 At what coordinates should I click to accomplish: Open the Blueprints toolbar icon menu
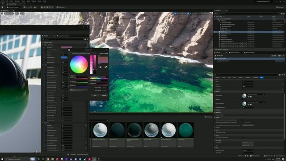point(30,7)
